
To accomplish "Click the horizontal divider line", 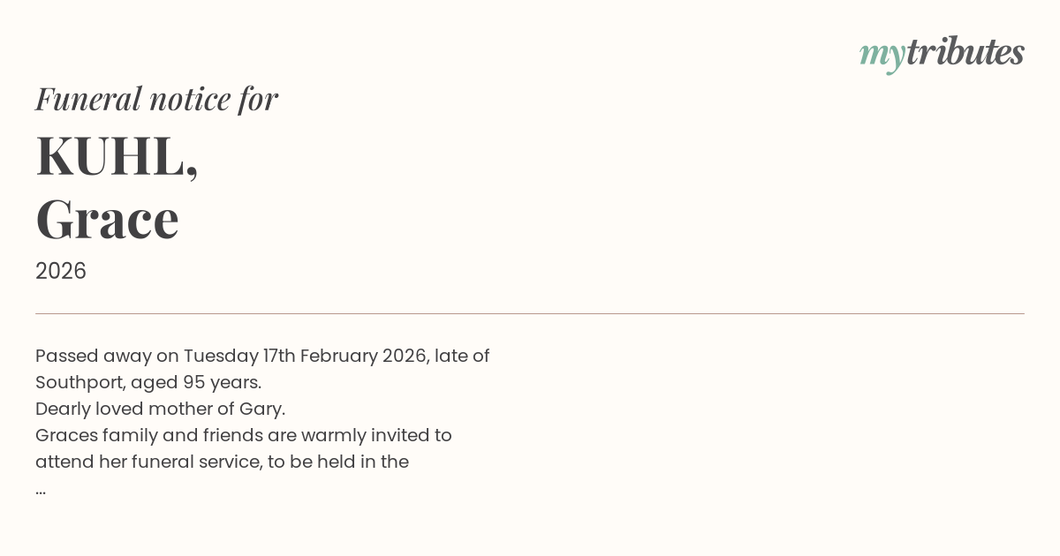I will (x=530, y=313).
